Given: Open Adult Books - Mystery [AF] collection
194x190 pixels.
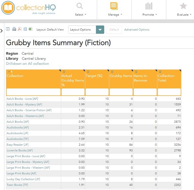Looking at the screenshot, I should coord(24,104).
